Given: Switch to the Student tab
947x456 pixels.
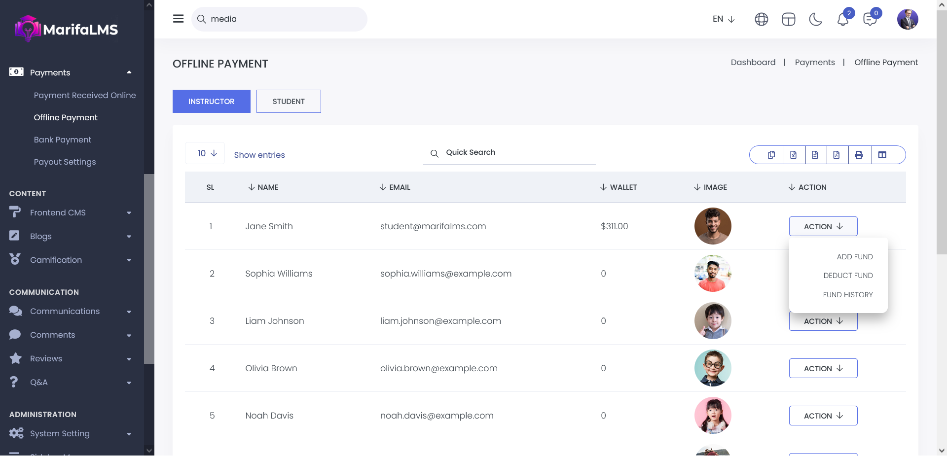Looking at the screenshot, I should click(x=289, y=102).
